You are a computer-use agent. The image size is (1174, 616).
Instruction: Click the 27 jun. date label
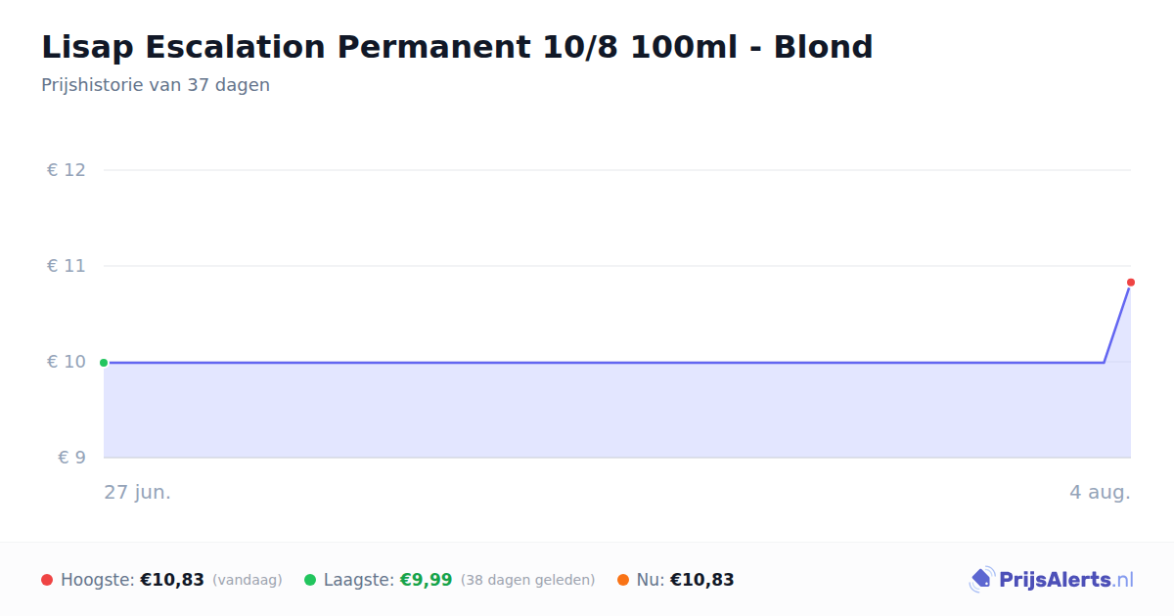[x=138, y=492]
